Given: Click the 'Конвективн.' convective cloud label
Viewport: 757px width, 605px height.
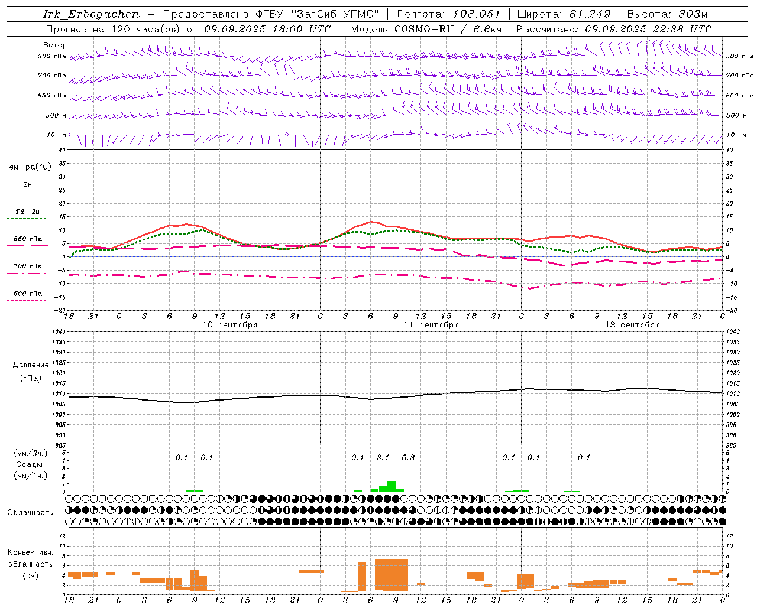Looking at the screenshot, I should click(x=30, y=552).
